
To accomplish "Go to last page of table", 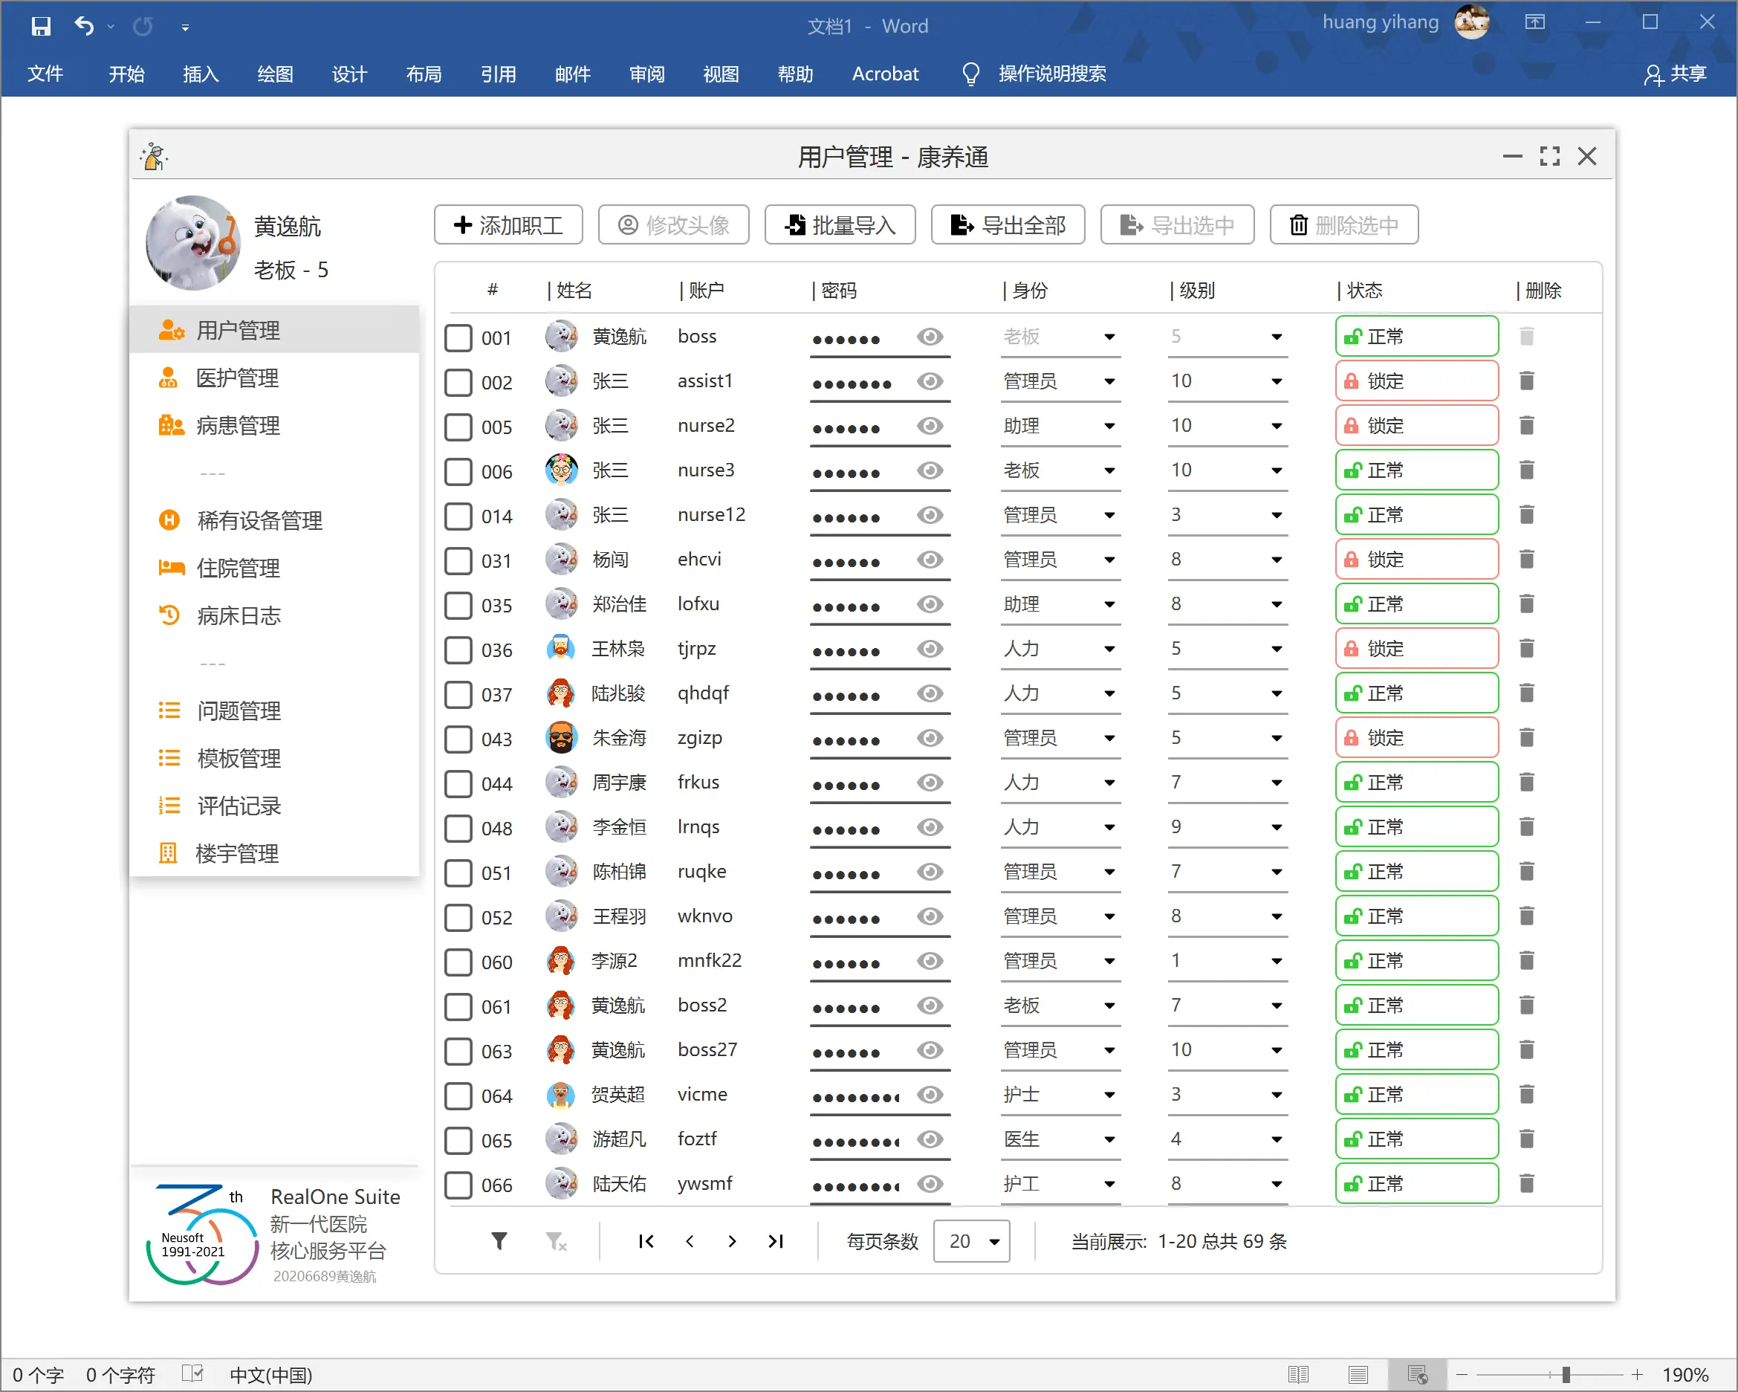I will (776, 1241).
